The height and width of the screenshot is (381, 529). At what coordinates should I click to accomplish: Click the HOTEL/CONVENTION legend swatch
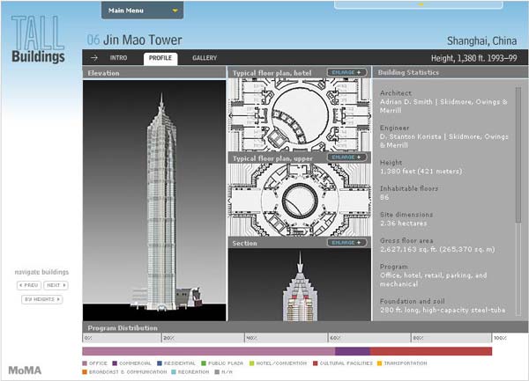point(251,363)
